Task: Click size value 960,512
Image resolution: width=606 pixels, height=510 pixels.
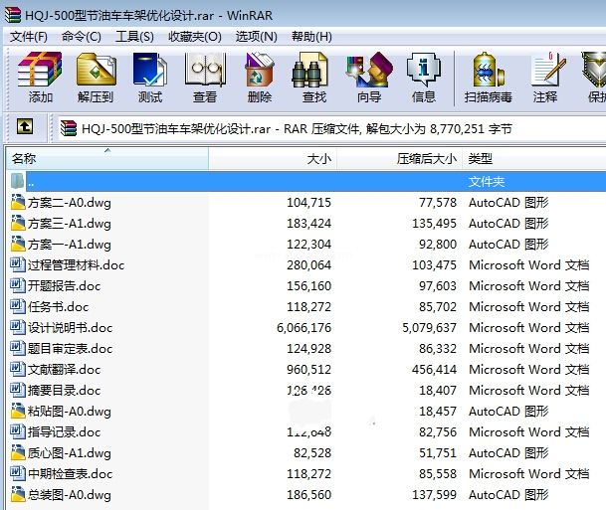Action: (x=308, y=369)
